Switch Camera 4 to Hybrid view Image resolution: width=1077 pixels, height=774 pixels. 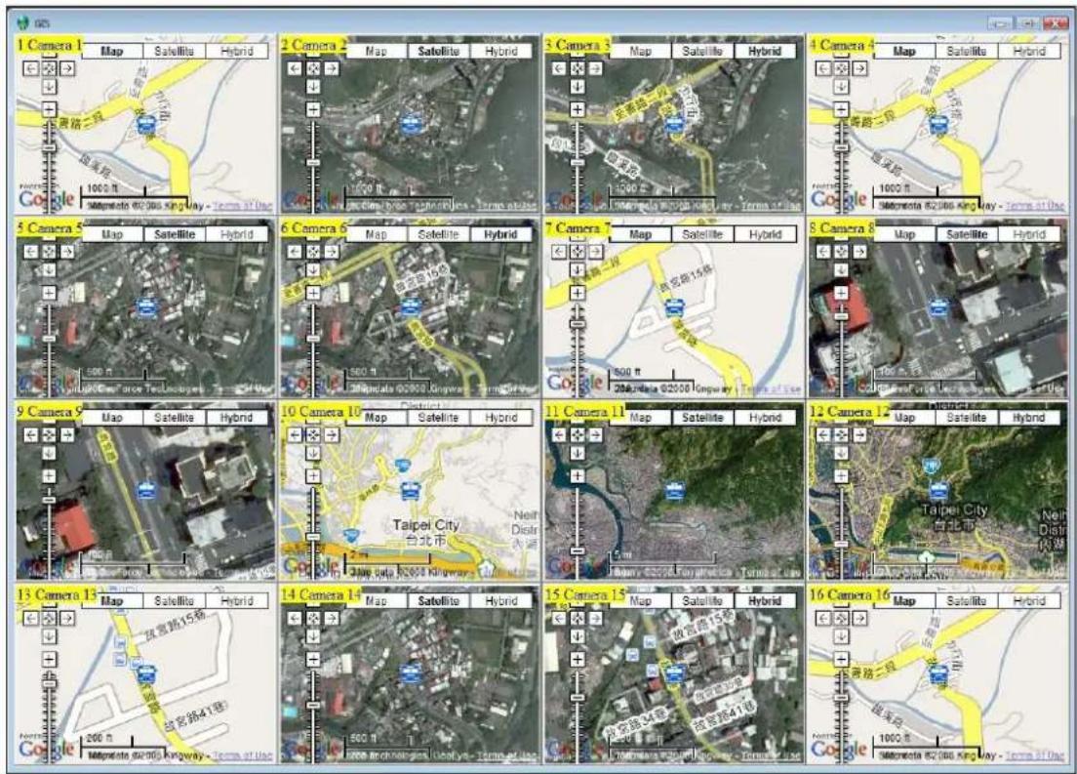click(1029, 51)
